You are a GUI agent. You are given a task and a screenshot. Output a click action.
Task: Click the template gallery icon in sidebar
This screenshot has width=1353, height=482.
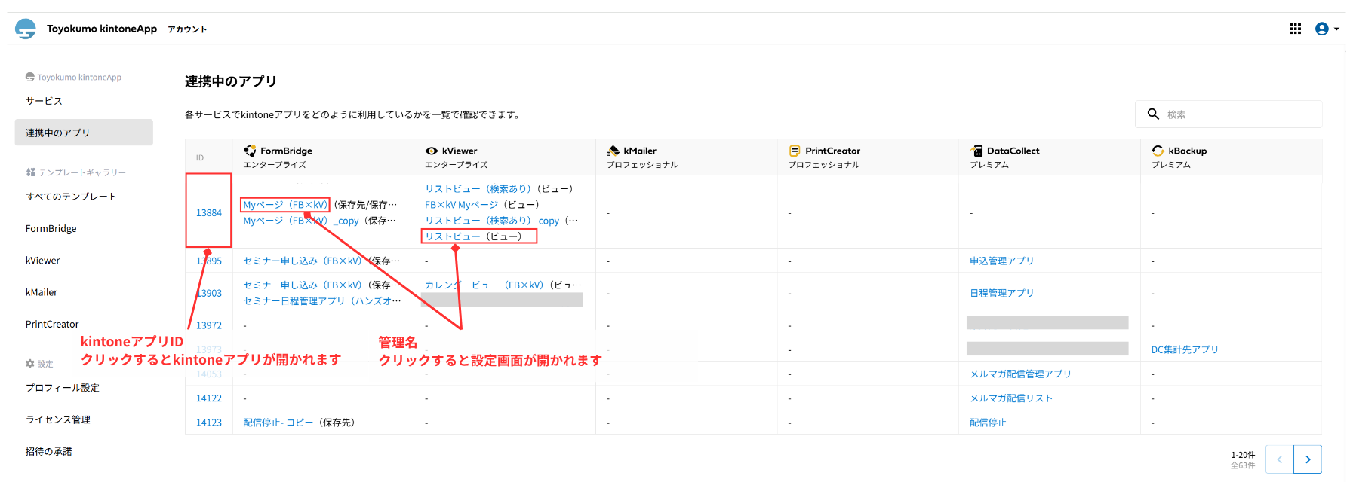point(30,172)
